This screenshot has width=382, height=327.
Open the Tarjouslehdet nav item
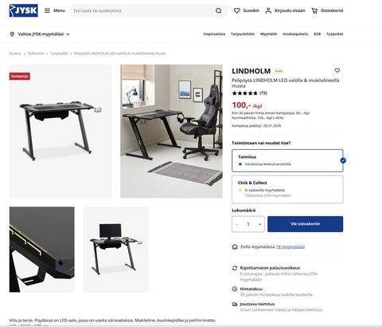pyautogui.click(x=243, y=34)
